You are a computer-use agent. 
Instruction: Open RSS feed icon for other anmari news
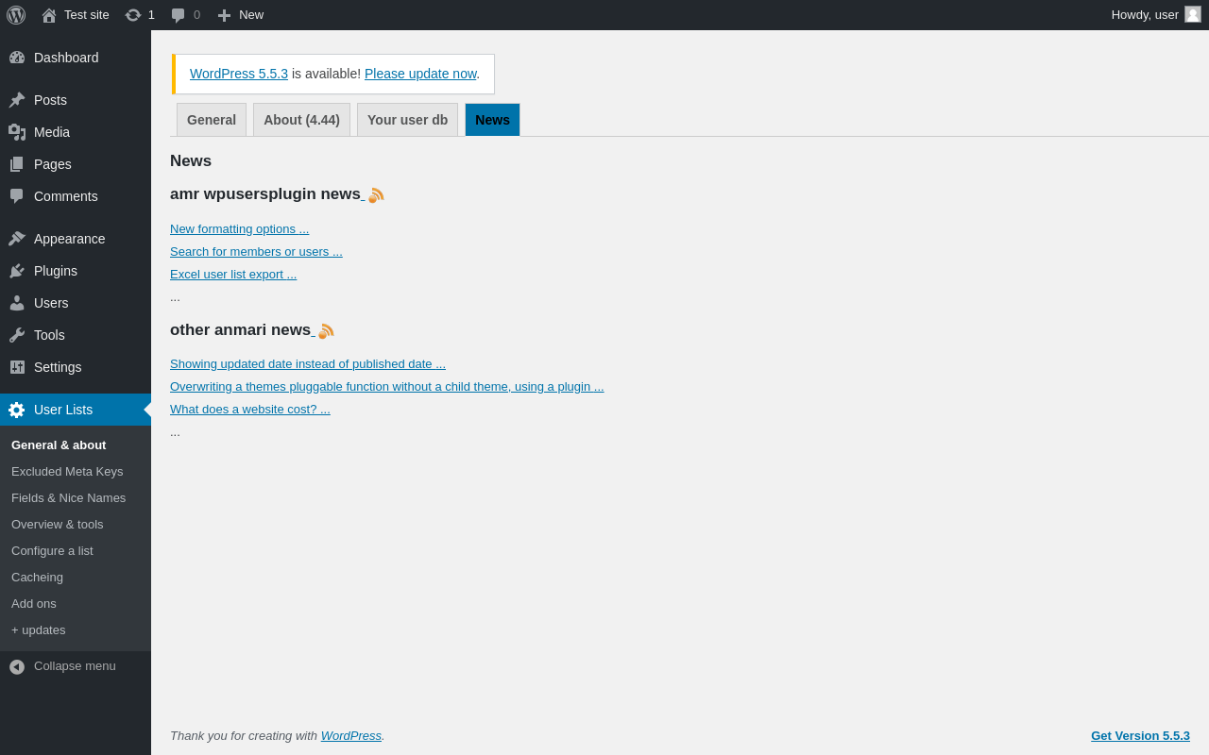tap(326, 331)
